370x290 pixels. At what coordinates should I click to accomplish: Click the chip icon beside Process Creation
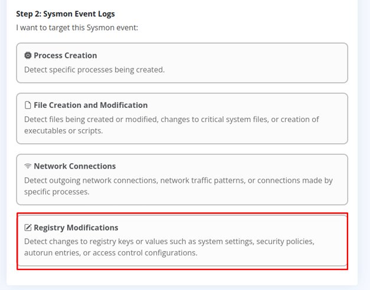28,55
